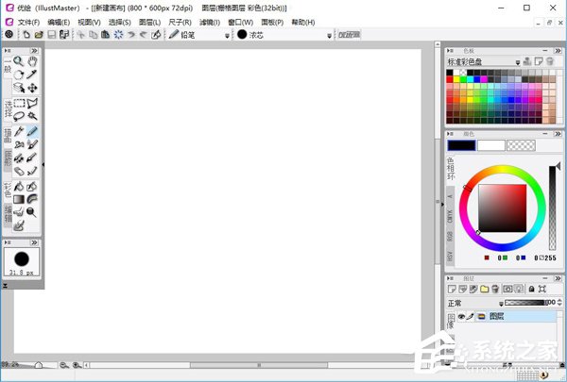
Task: Collapse the brush size panel double-chevron
Action: point(34,242)
